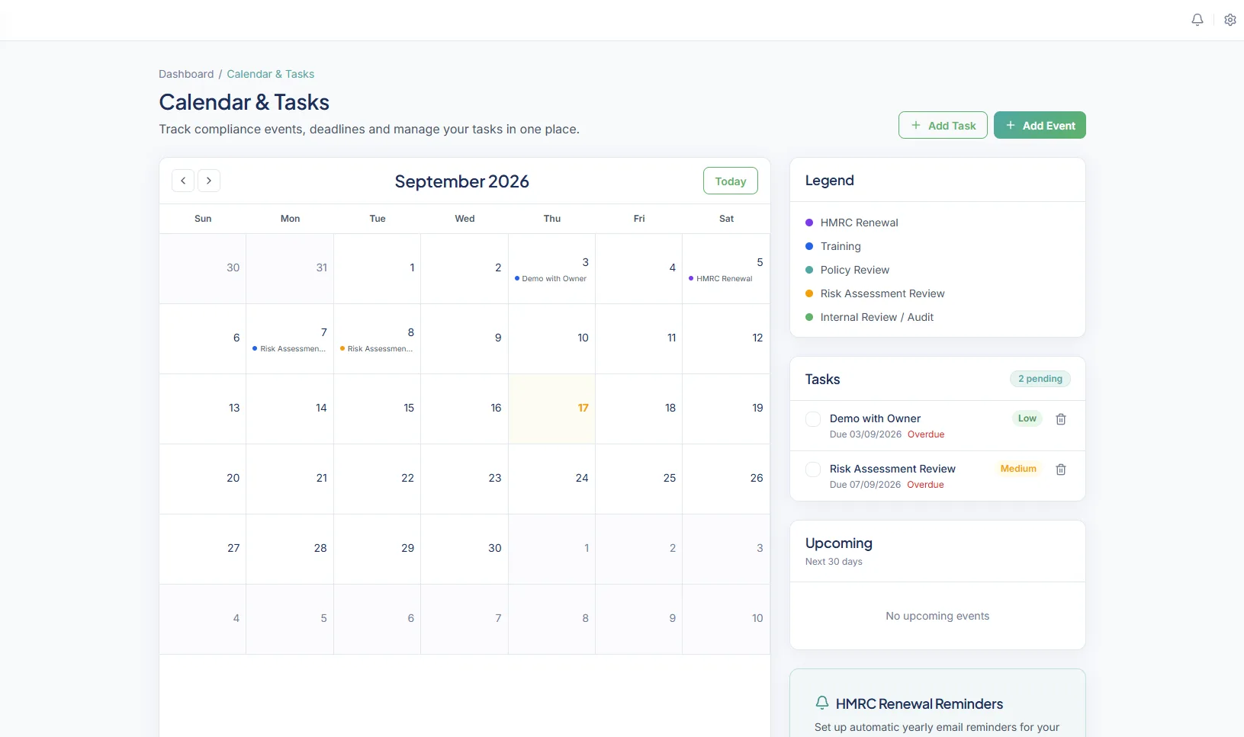
Task: Open Demo with Owner event on the 3rd
Action: [x=551, y=278]
